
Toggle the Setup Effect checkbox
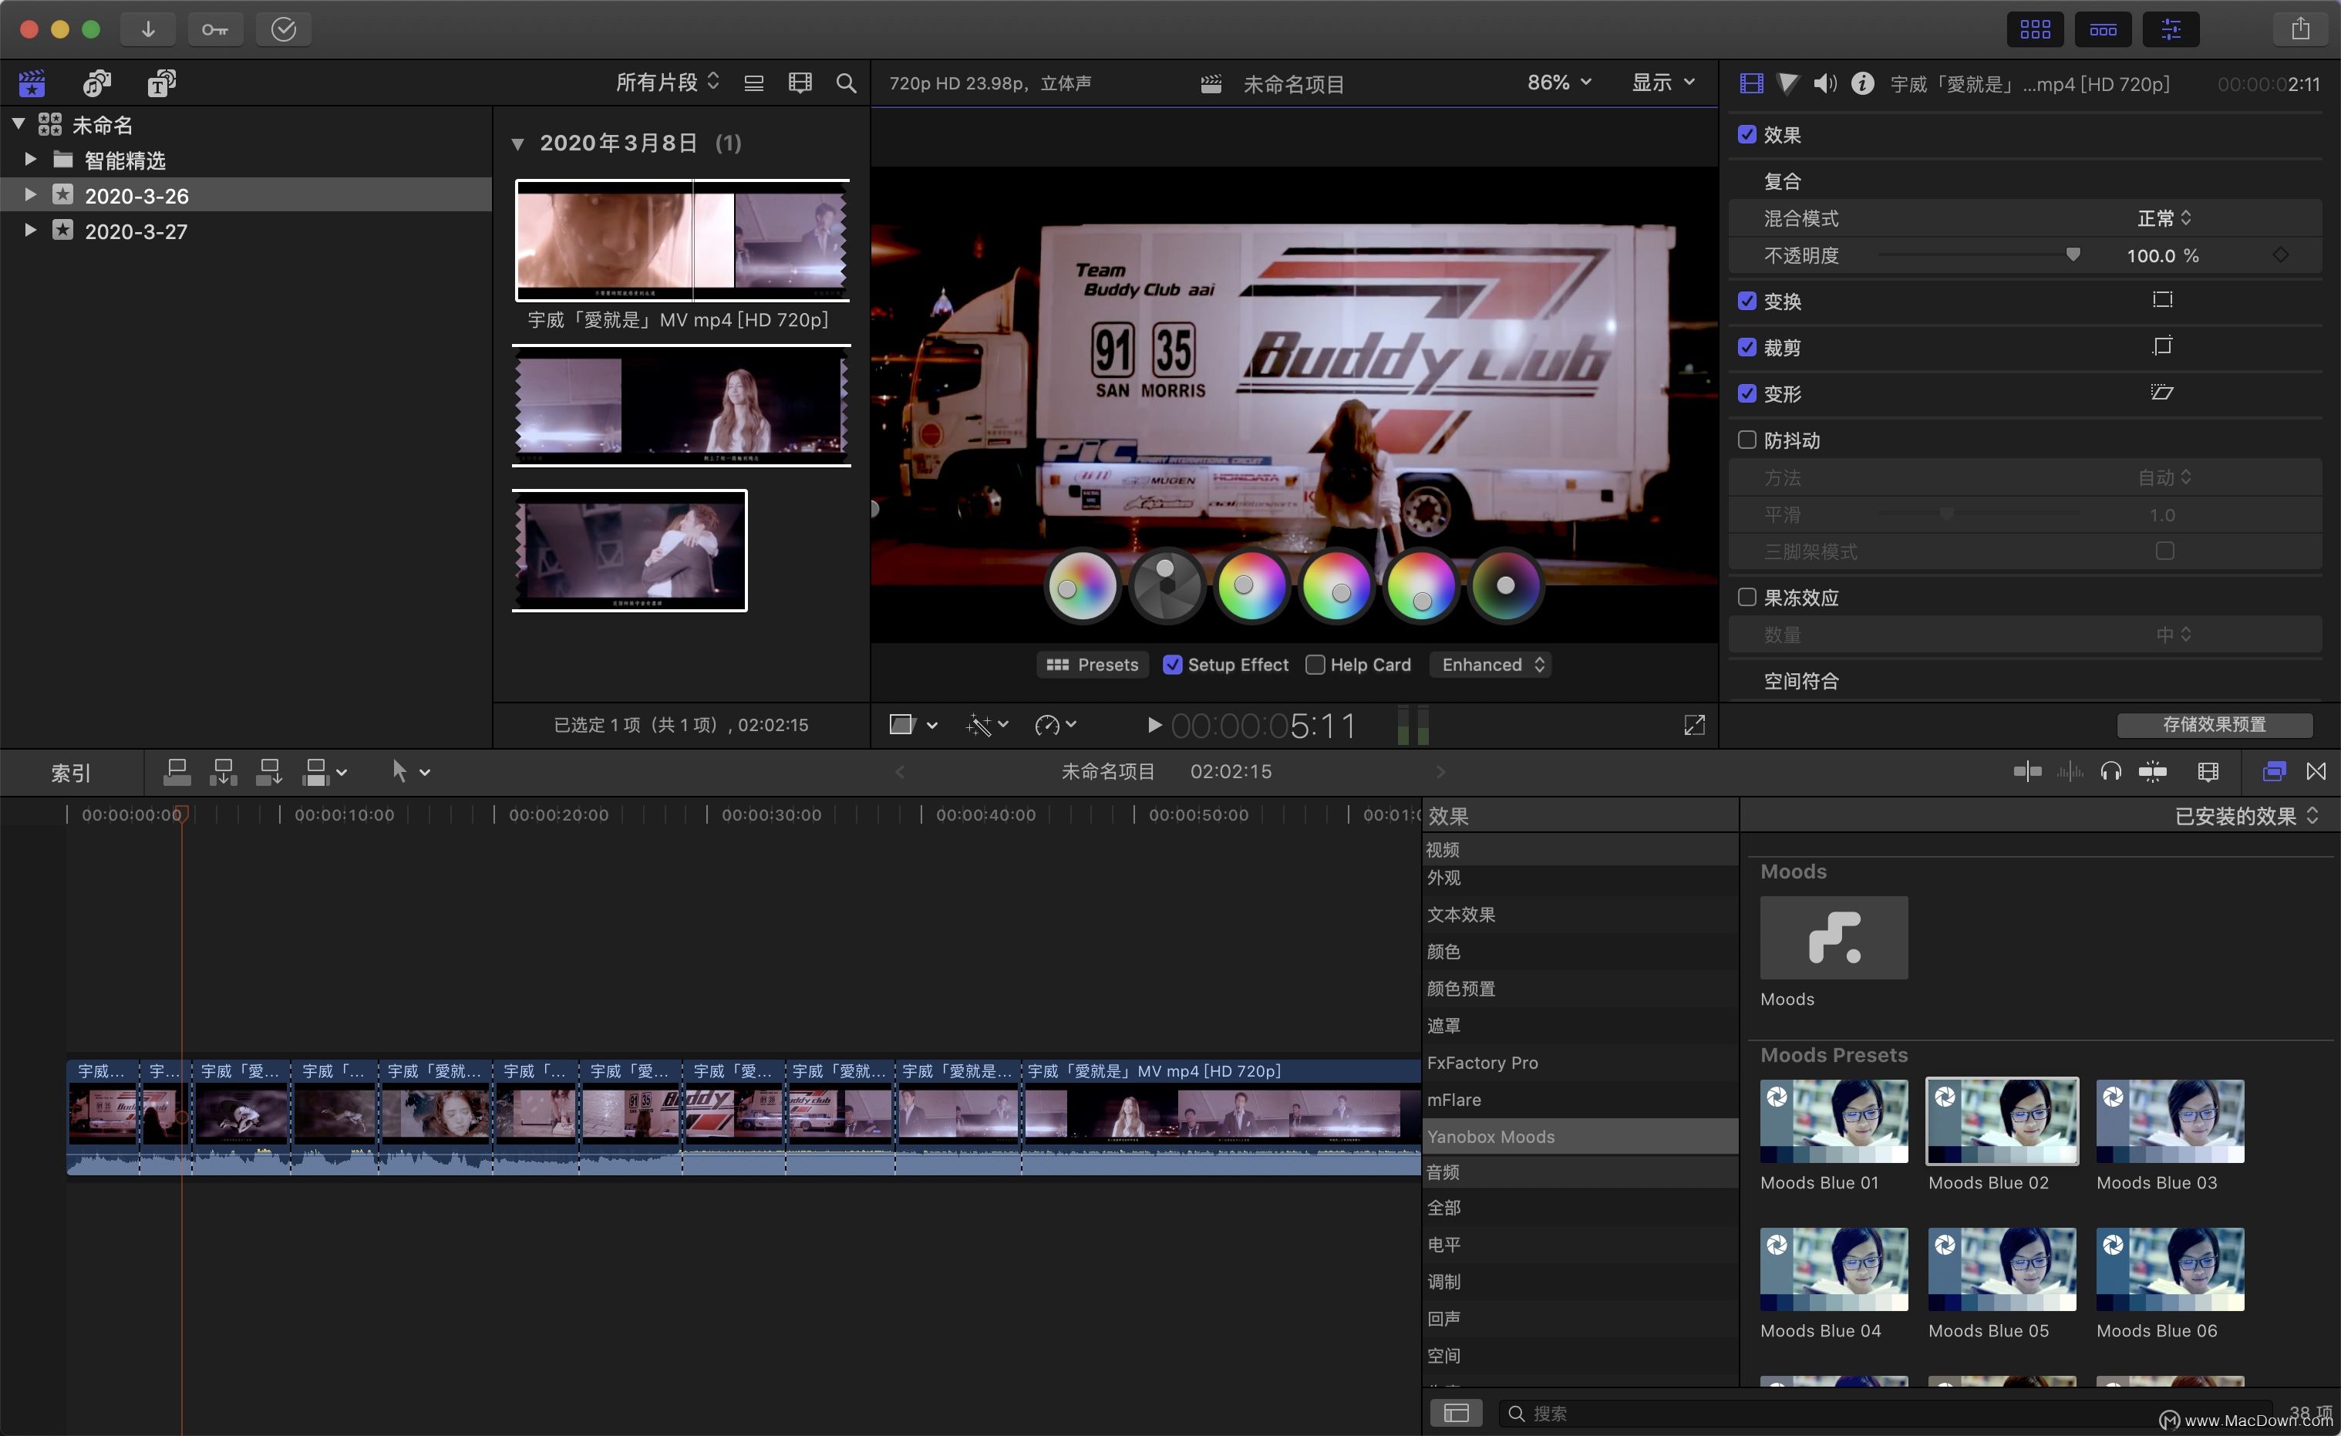1172,666
